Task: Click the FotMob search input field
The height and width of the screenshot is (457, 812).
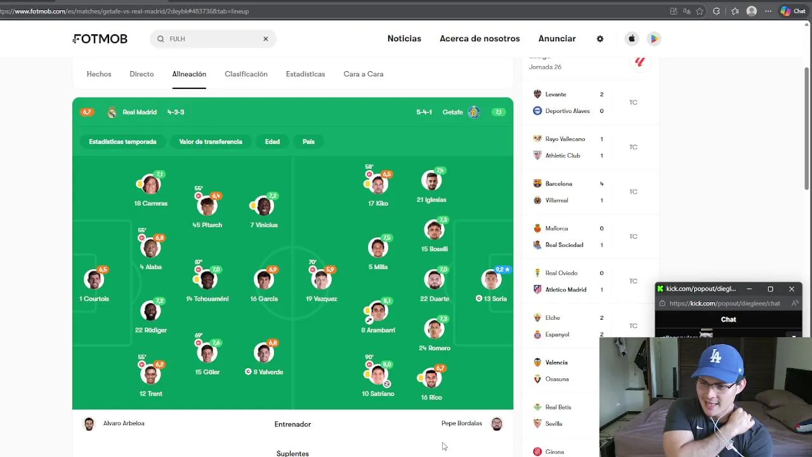Action: point(213,39)
